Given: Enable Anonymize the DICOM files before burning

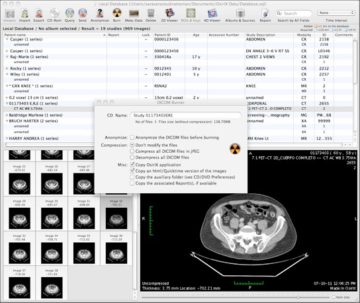Looking at the screenshot, I should tap(132, 137).
